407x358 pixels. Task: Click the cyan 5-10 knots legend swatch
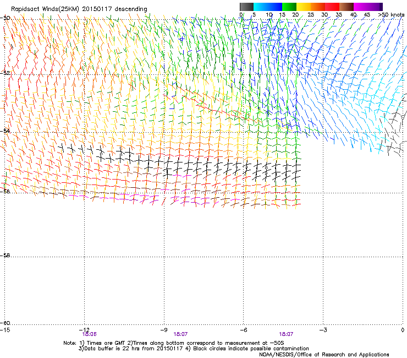tap(261, 7)
